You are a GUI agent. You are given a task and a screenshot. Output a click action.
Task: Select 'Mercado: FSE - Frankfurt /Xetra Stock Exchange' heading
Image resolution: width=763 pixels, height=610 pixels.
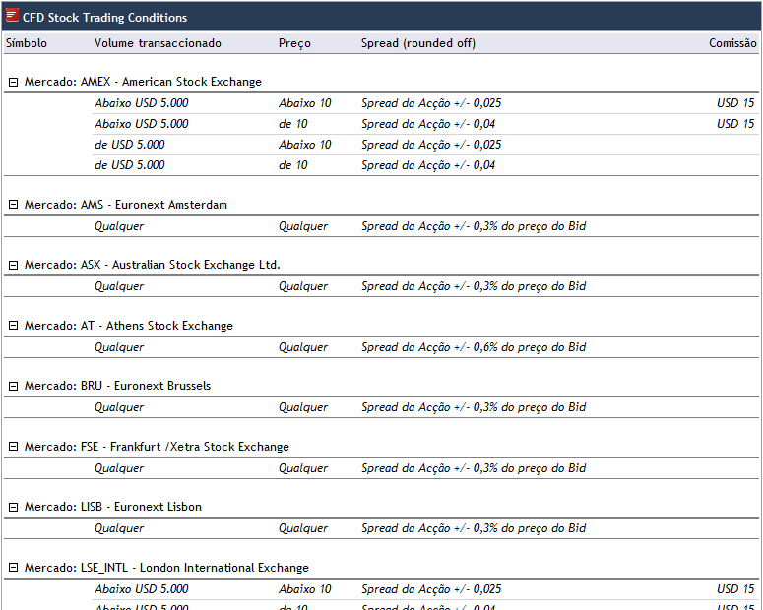157,447
